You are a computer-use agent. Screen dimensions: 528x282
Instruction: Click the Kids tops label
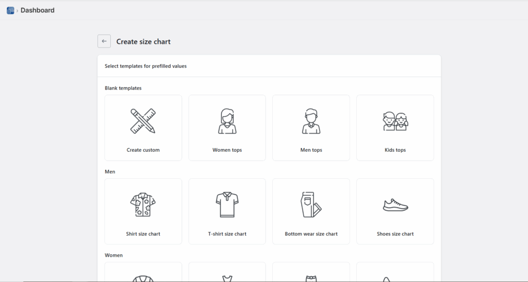pyautogui.click(x=395, y=150)
